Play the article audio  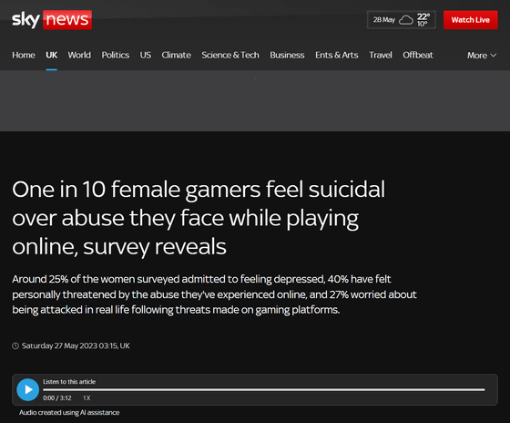(x=28, y=389)
